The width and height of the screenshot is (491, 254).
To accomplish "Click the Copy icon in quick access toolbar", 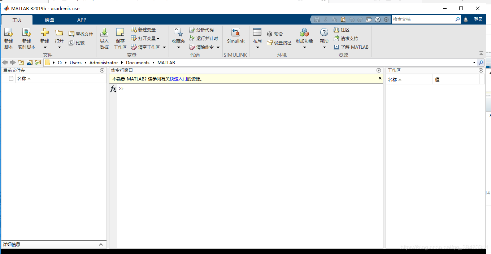I will point(335,19).
